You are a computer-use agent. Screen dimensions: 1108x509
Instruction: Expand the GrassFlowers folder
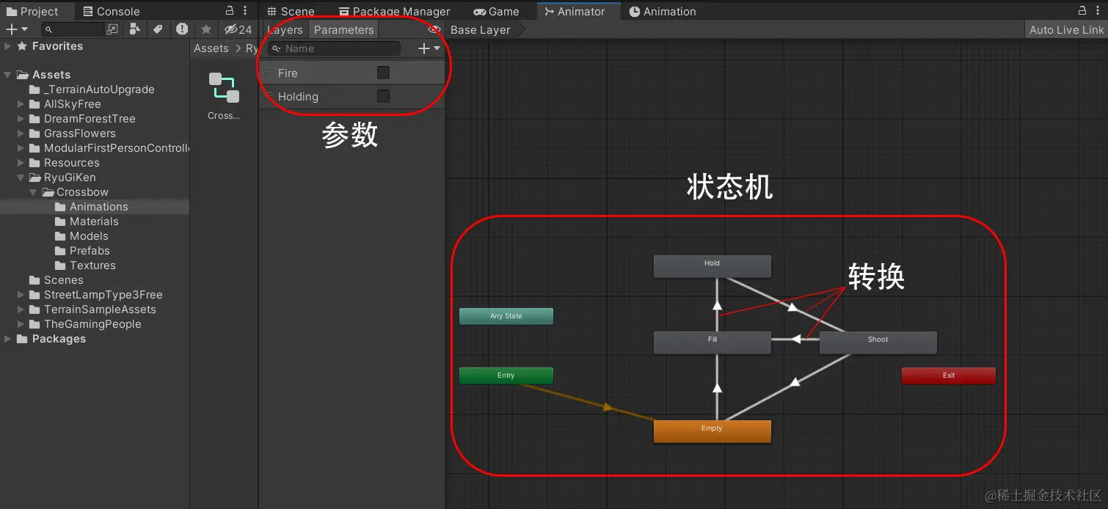(x=21, y=133)
